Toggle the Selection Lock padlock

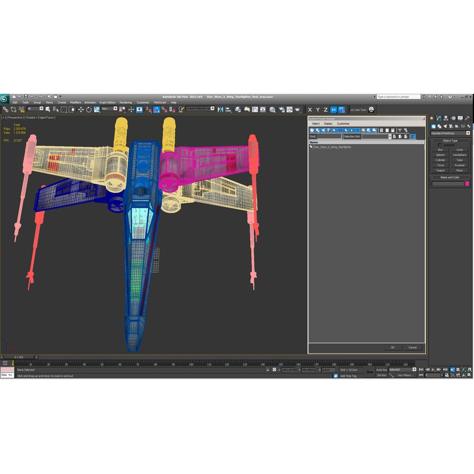[268, 370]
